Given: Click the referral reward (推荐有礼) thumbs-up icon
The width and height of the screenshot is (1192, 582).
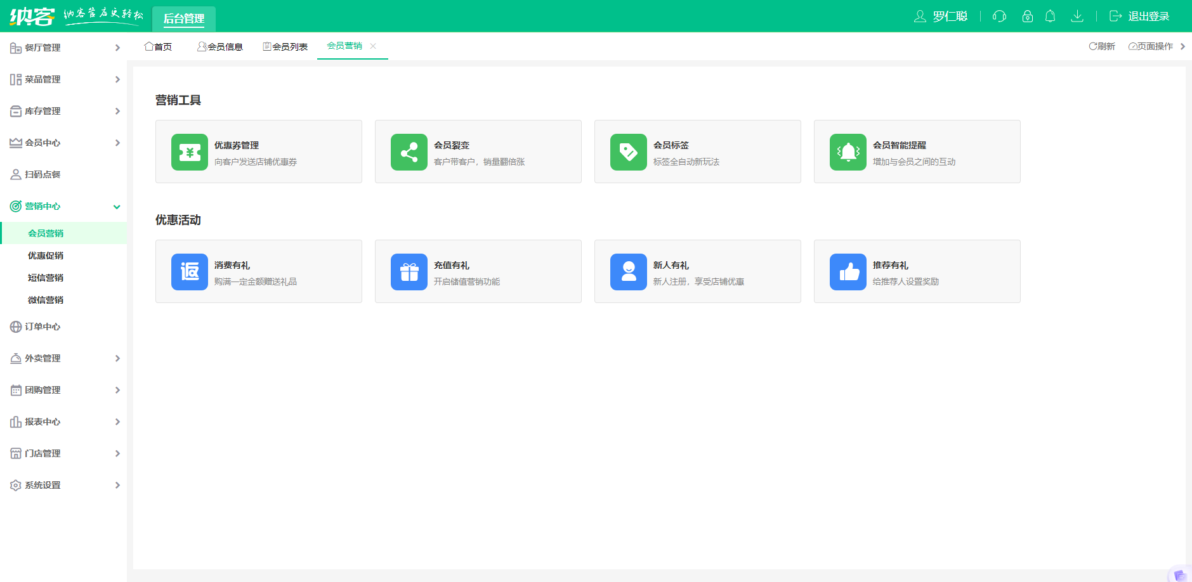Looking at the screenshot, I should click(x=848, y=272).
